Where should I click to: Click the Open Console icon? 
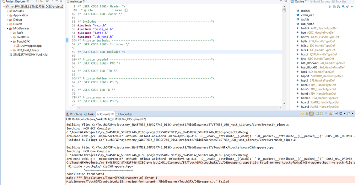tap(349, 114)
